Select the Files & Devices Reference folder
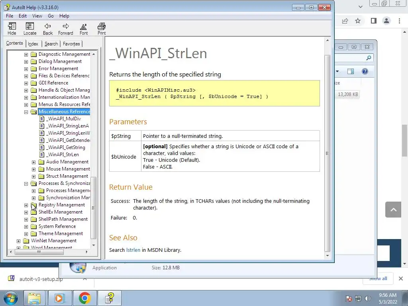 coord(64,76)
